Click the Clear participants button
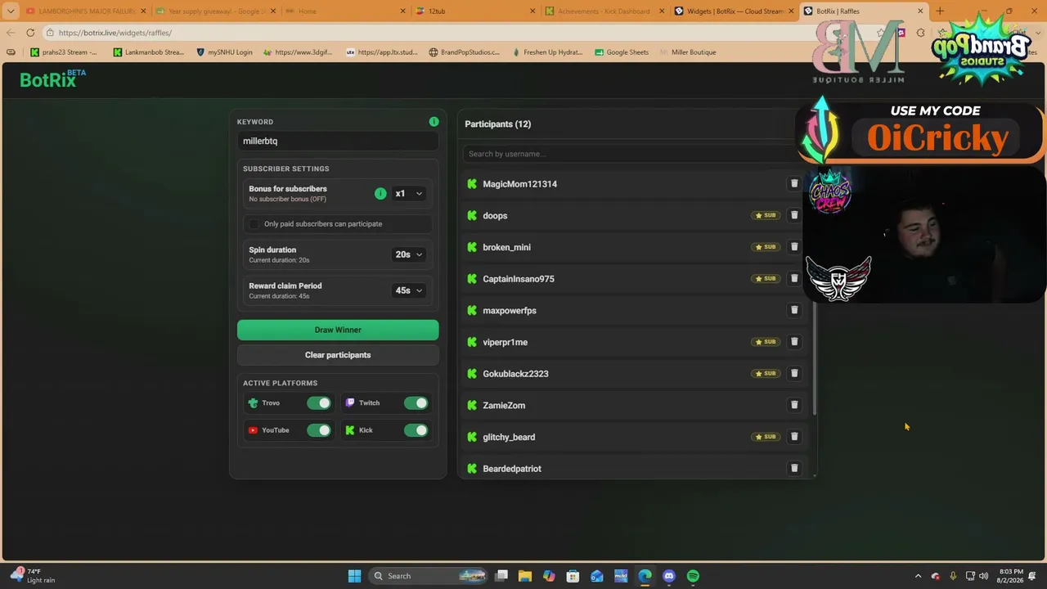 click(338, 355)
